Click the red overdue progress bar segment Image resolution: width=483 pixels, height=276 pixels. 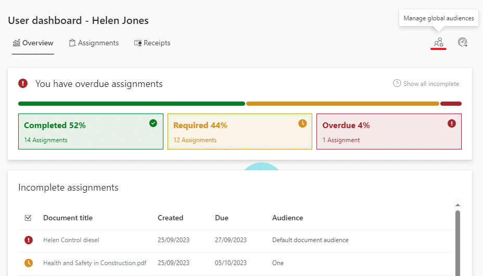tap(451, 104)
